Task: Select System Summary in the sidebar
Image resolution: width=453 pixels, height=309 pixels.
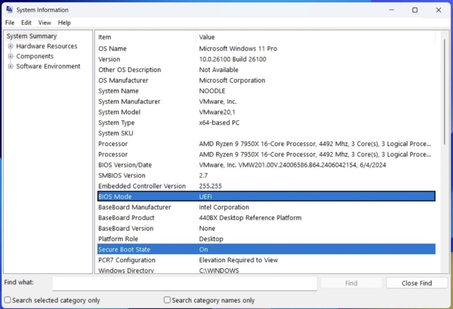Action: [31, 36]
